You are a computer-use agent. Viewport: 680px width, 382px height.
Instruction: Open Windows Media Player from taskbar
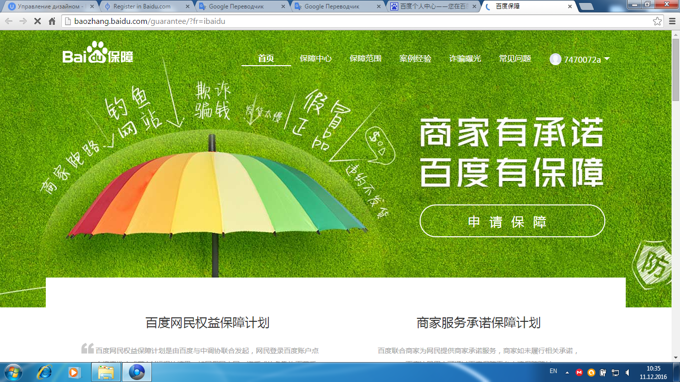tap(74, 372)
